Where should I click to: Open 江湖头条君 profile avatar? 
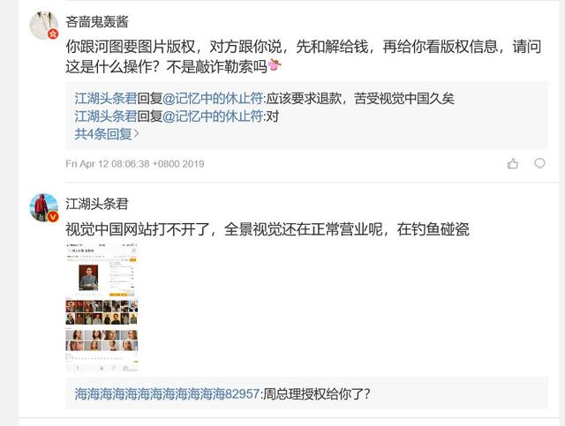pyautogui.click(x=43, y=208)
